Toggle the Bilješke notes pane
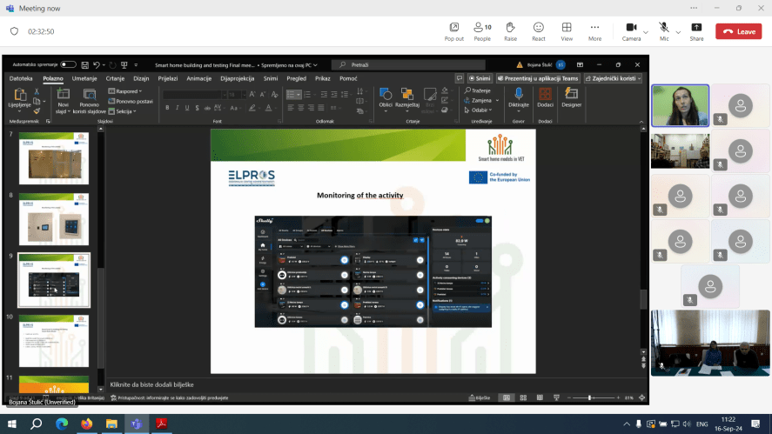The height and width of the screenshot is (434, 772). [x=480, y=397]
